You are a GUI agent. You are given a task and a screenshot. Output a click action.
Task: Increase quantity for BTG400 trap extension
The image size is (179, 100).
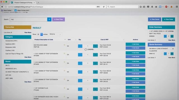95,63
